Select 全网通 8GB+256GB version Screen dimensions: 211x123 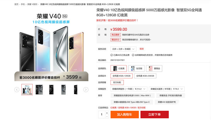click(145, 76)
